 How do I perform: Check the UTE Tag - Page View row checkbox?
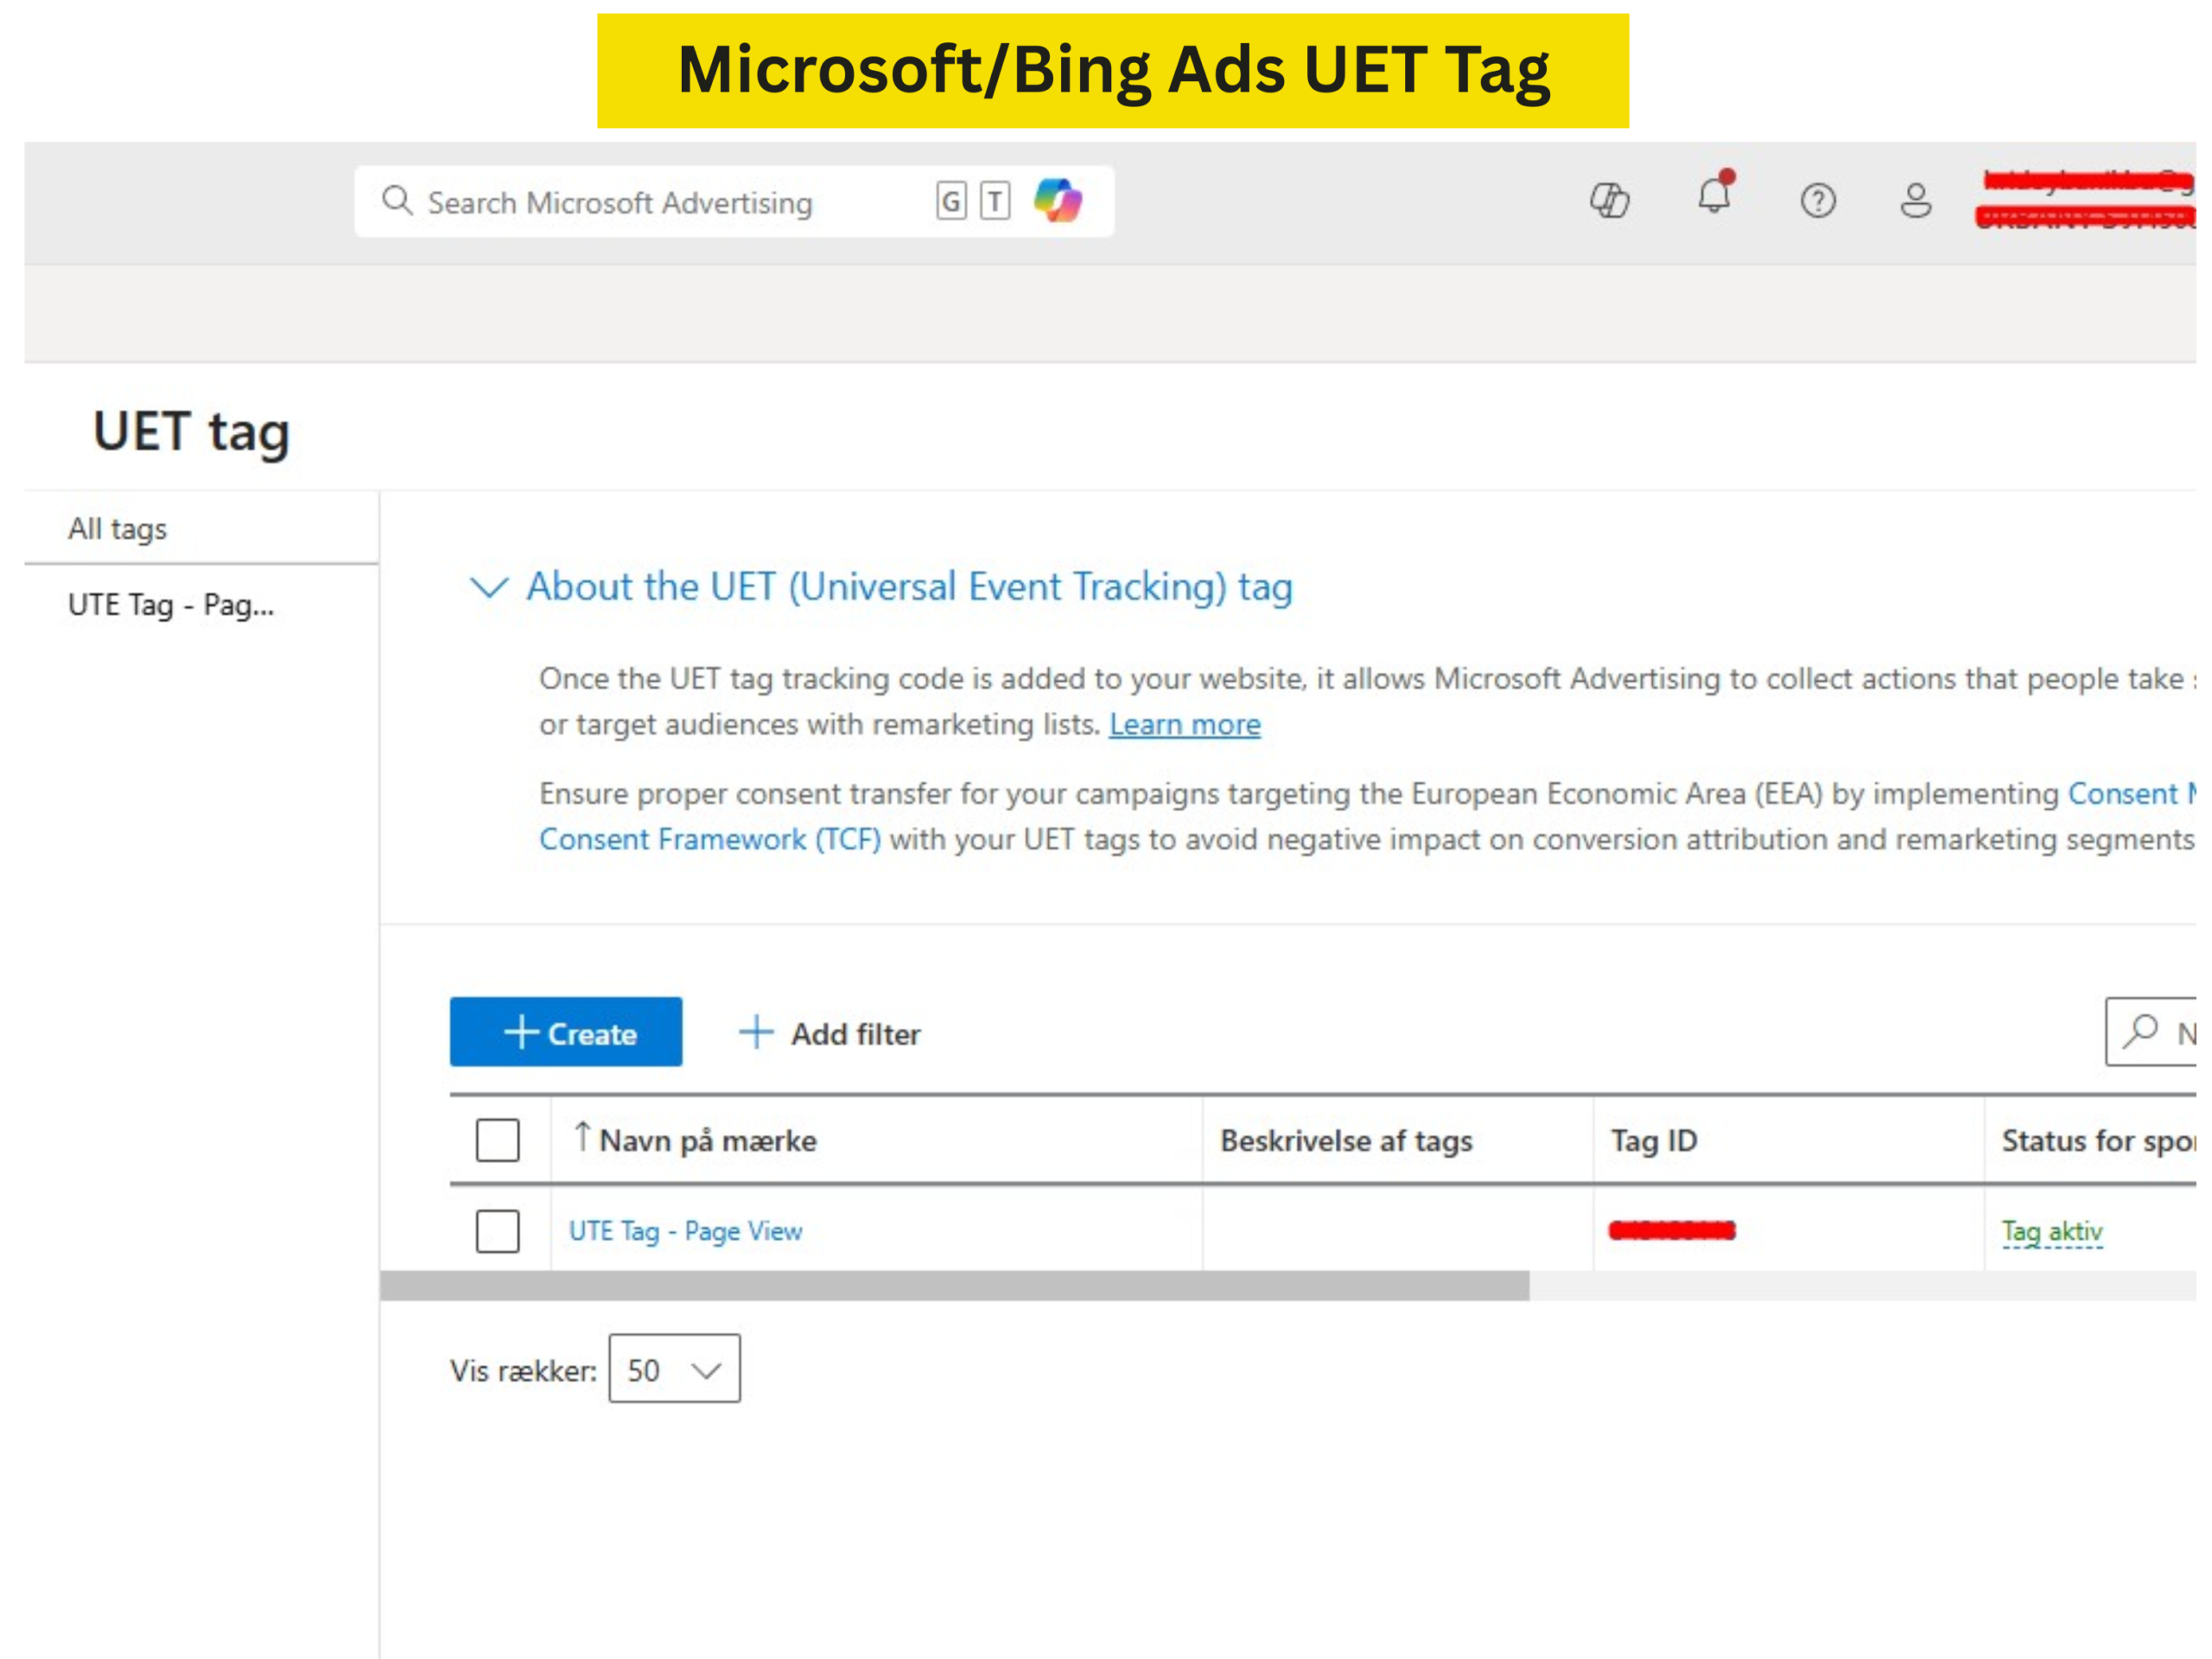pos(497,1231)
